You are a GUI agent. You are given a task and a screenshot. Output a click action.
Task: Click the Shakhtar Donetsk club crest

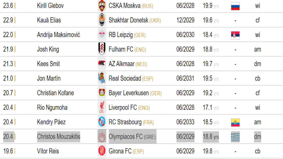[x=102, y=20]
